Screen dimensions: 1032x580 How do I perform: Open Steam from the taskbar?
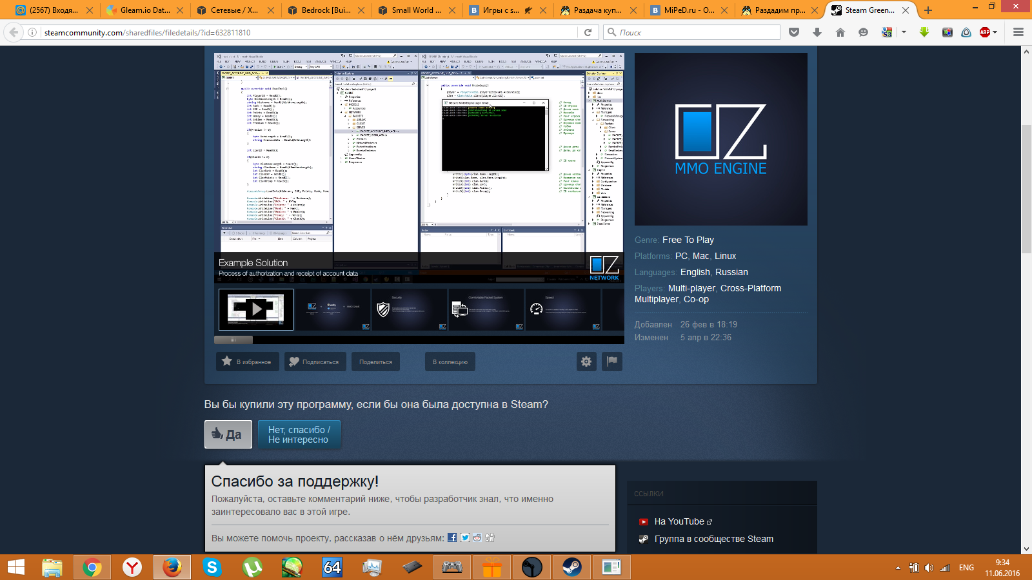click(572, 567)
